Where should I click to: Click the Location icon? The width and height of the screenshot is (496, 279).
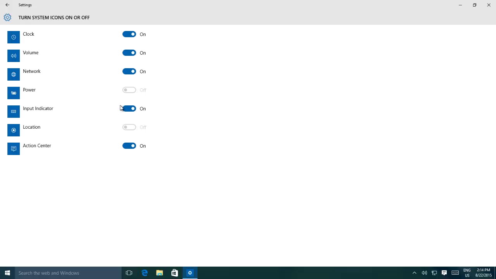click(14, 130)
